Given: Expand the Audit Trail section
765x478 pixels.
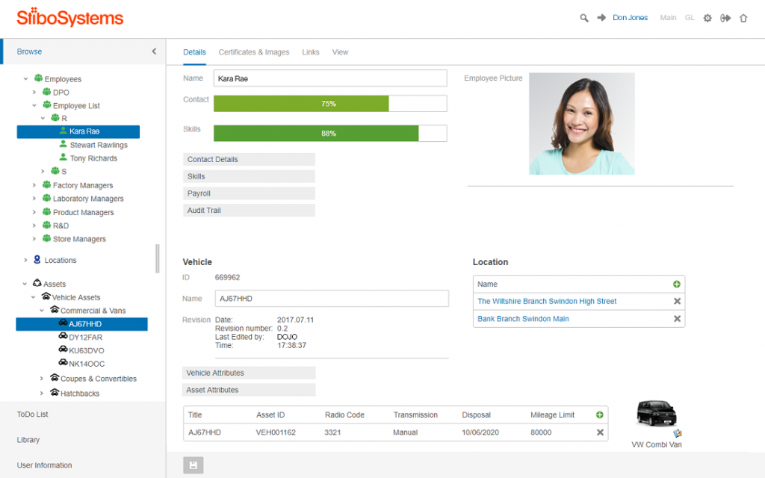Looking at the screenshot, I should 249,210.
